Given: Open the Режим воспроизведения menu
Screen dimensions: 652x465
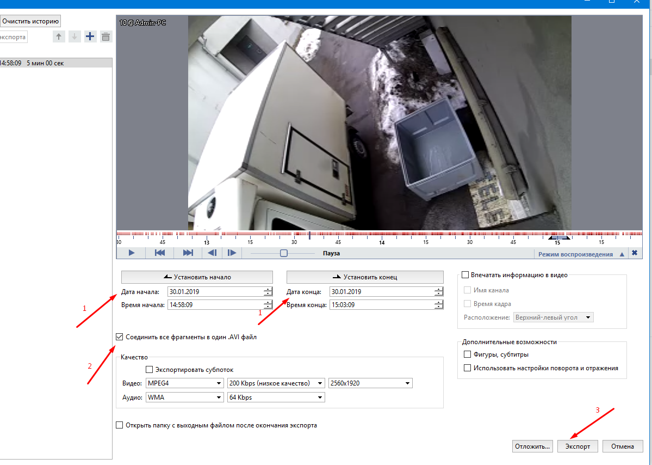Looking at the screenshot, I should click(580, 254).
